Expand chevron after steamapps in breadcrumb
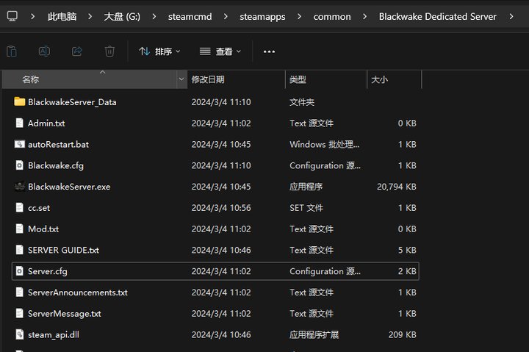The height and width of the screenshot is (352, 529). pyautogui.click(x=299, y=16)
